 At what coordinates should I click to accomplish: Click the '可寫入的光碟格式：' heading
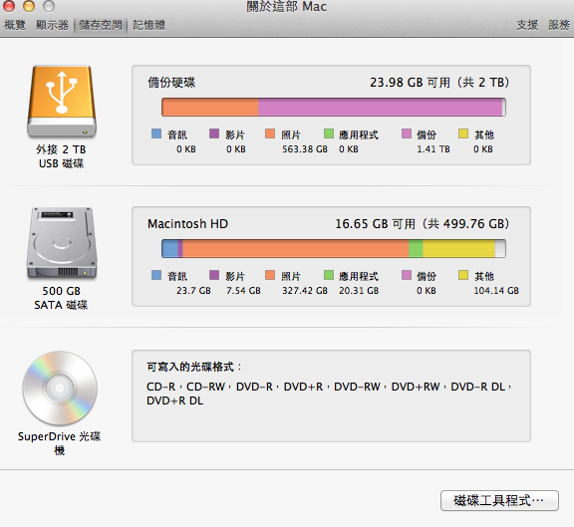pos(194,367)
